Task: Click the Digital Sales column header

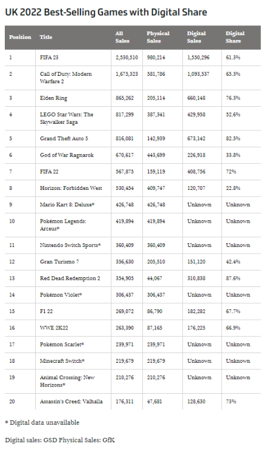Action: [x=196, y=37]
